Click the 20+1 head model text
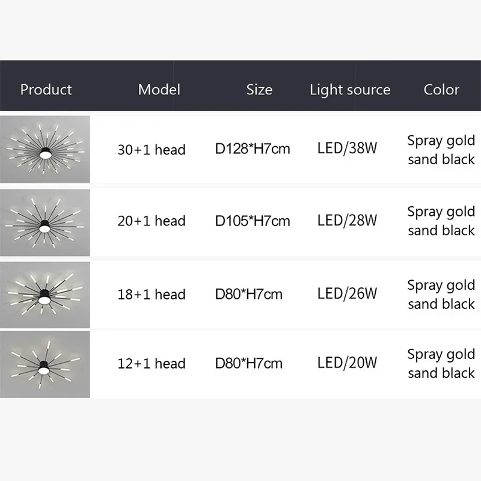Screen dimensions: 481x481 tap(152, 221)
